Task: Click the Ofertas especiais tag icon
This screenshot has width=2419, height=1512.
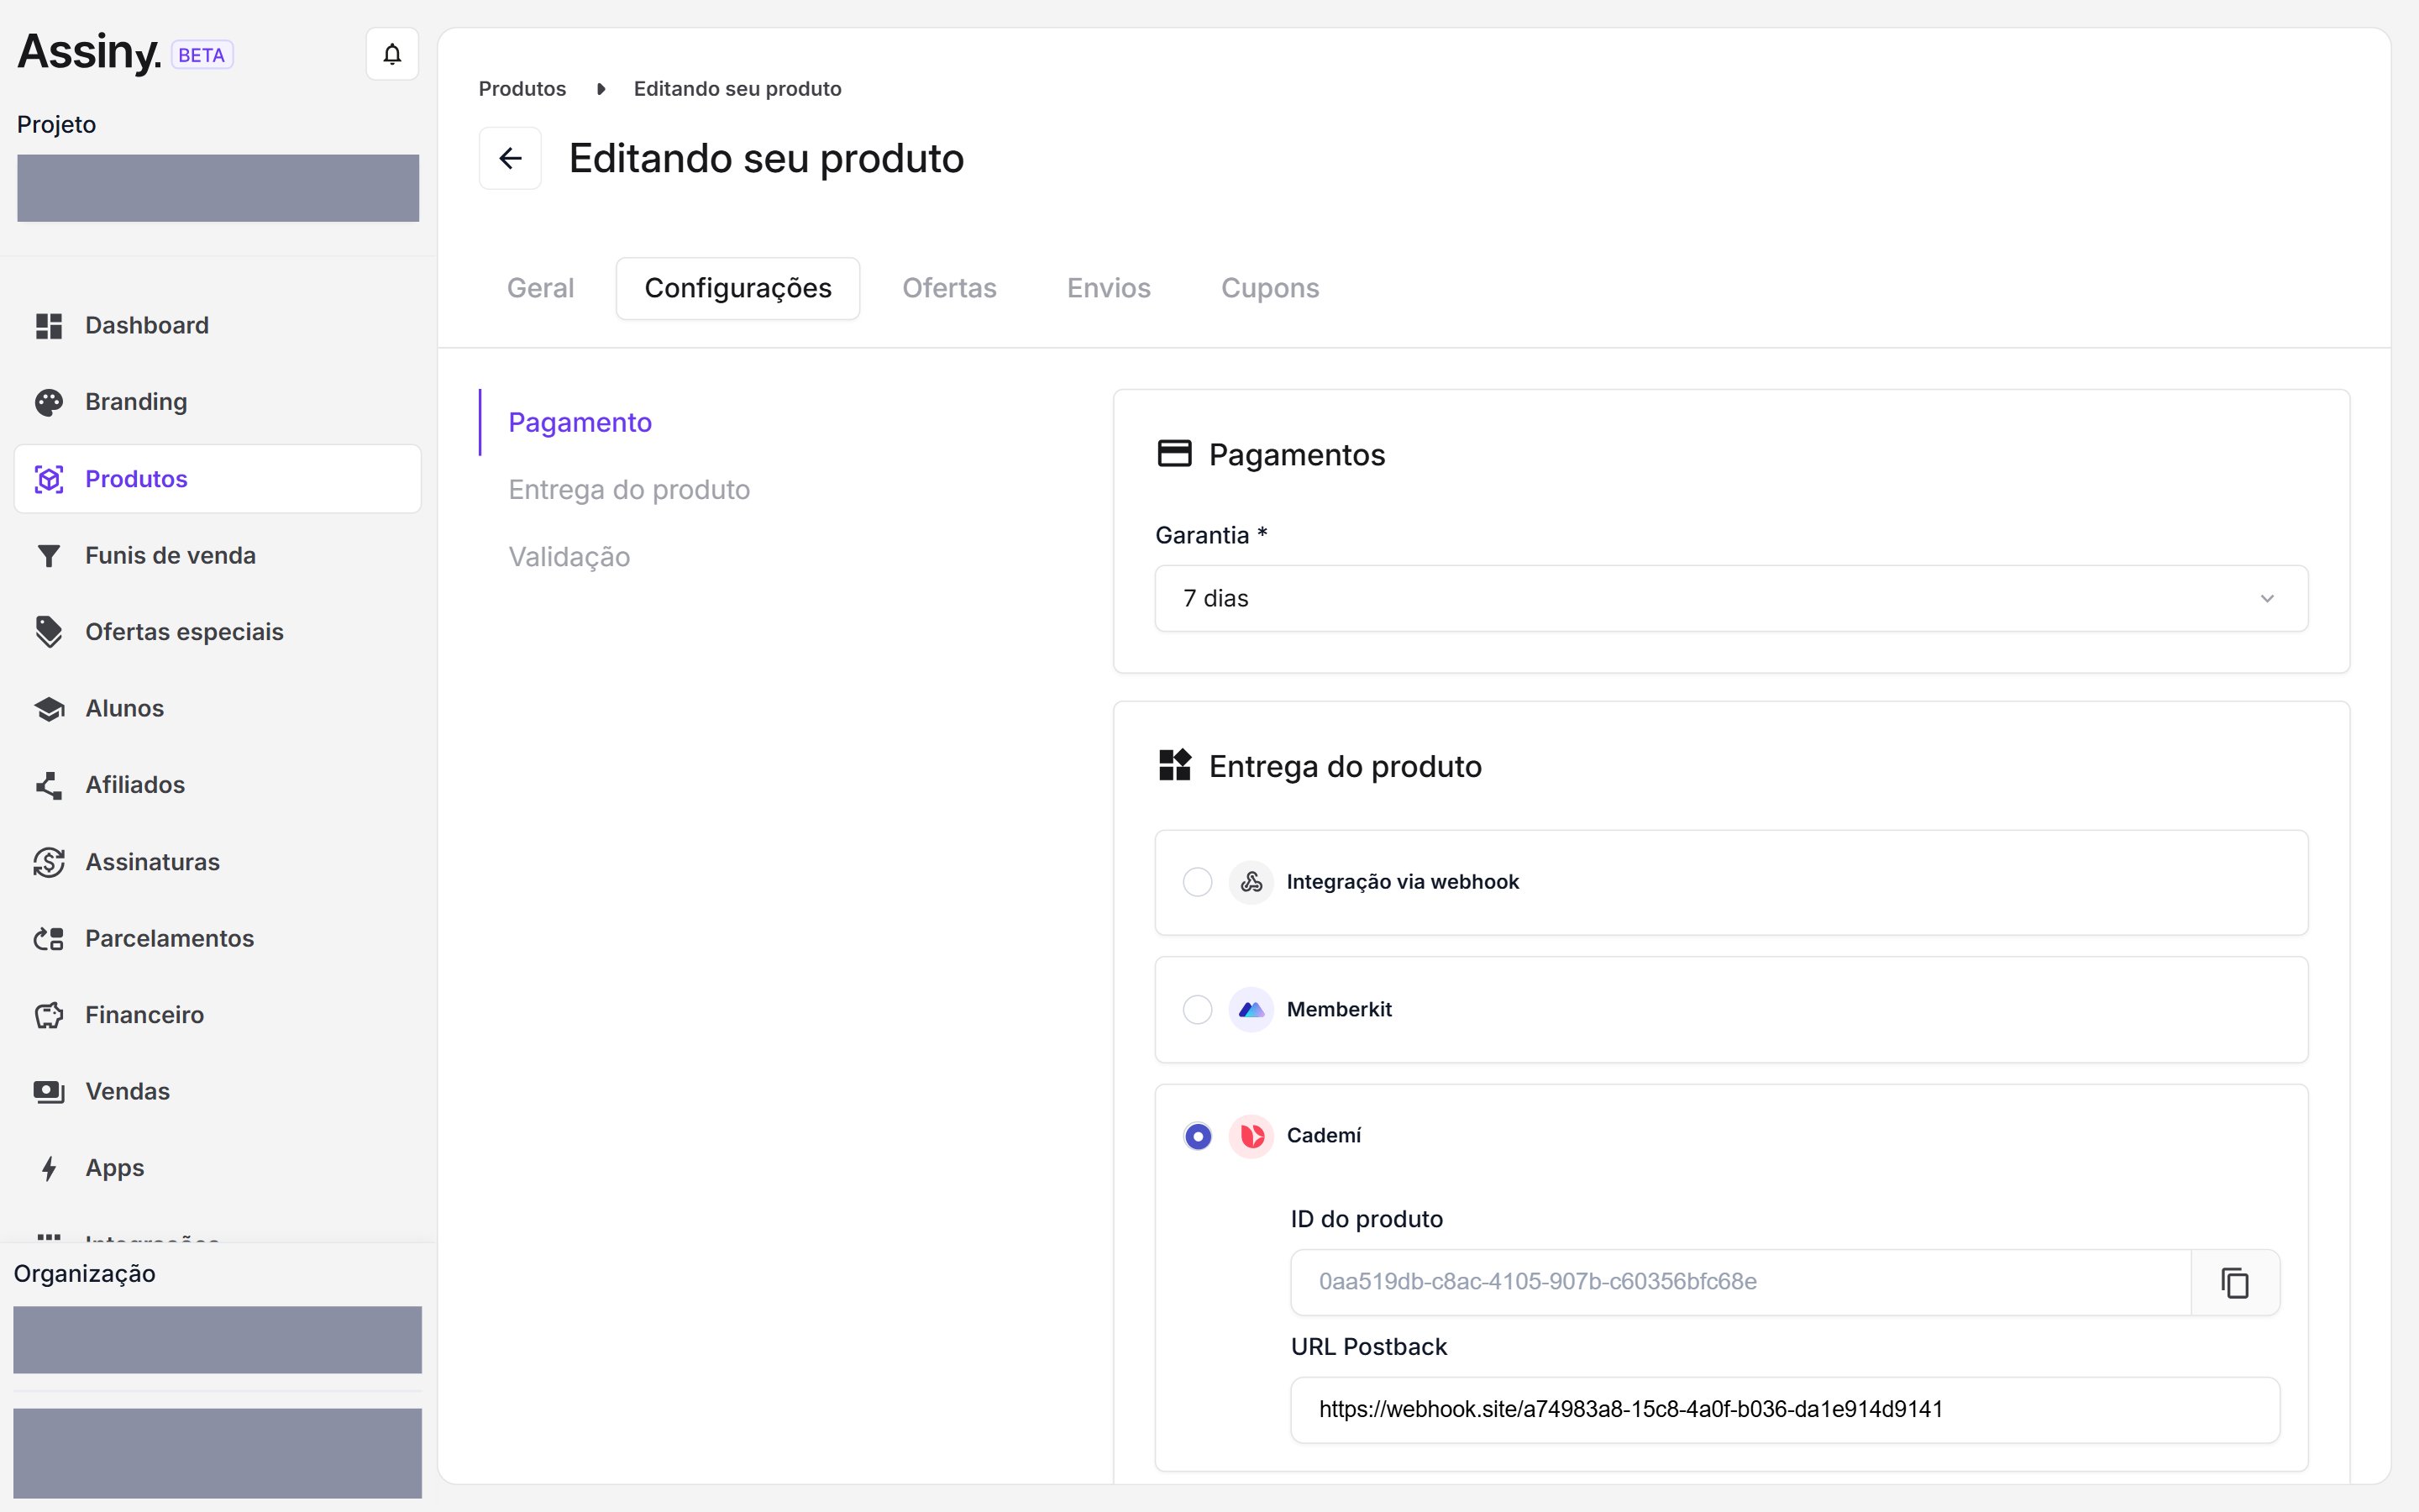Action: click(x=49, y=632)
